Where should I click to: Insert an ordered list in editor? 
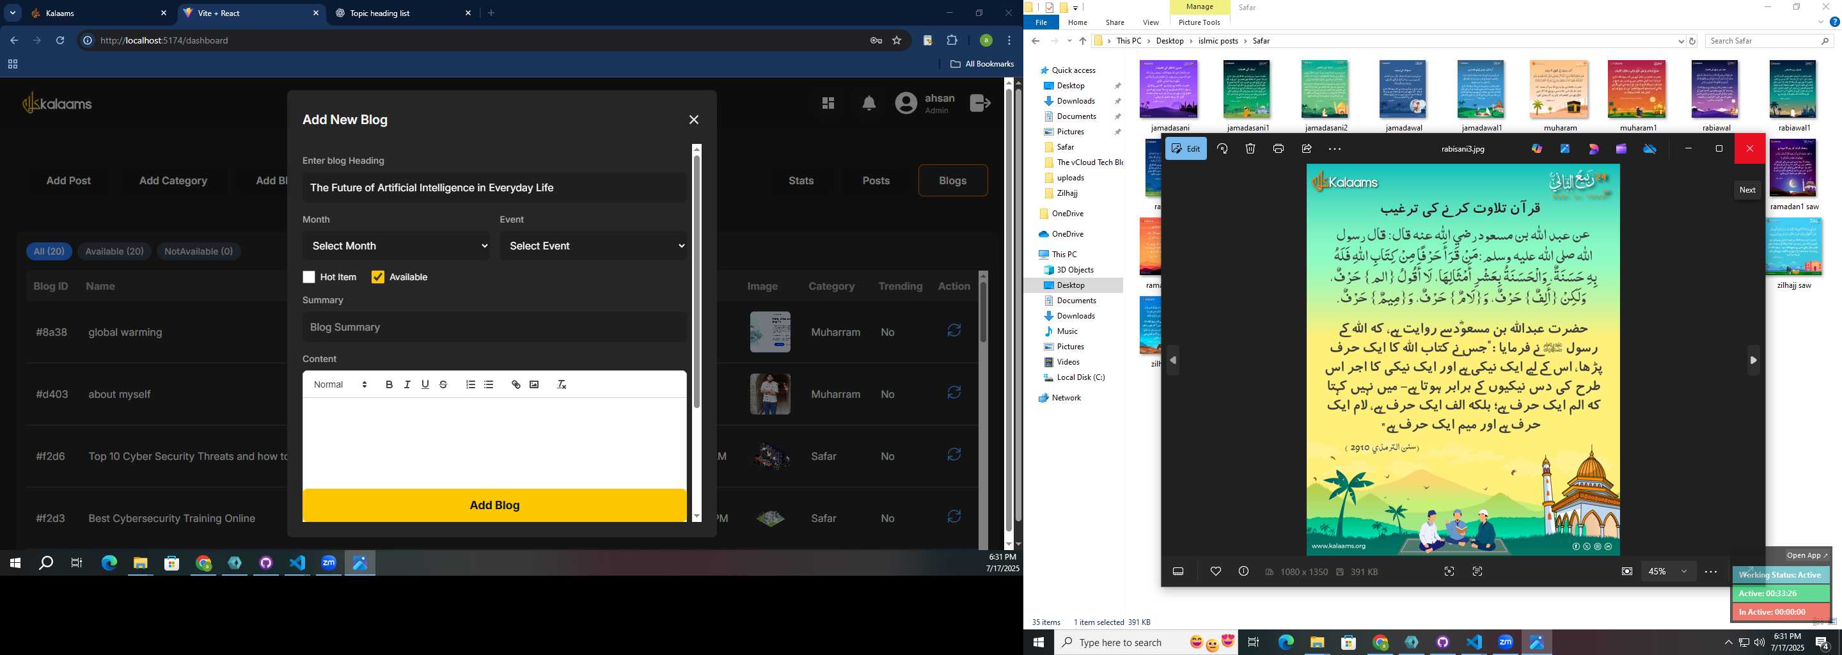(x=471, y=384)
